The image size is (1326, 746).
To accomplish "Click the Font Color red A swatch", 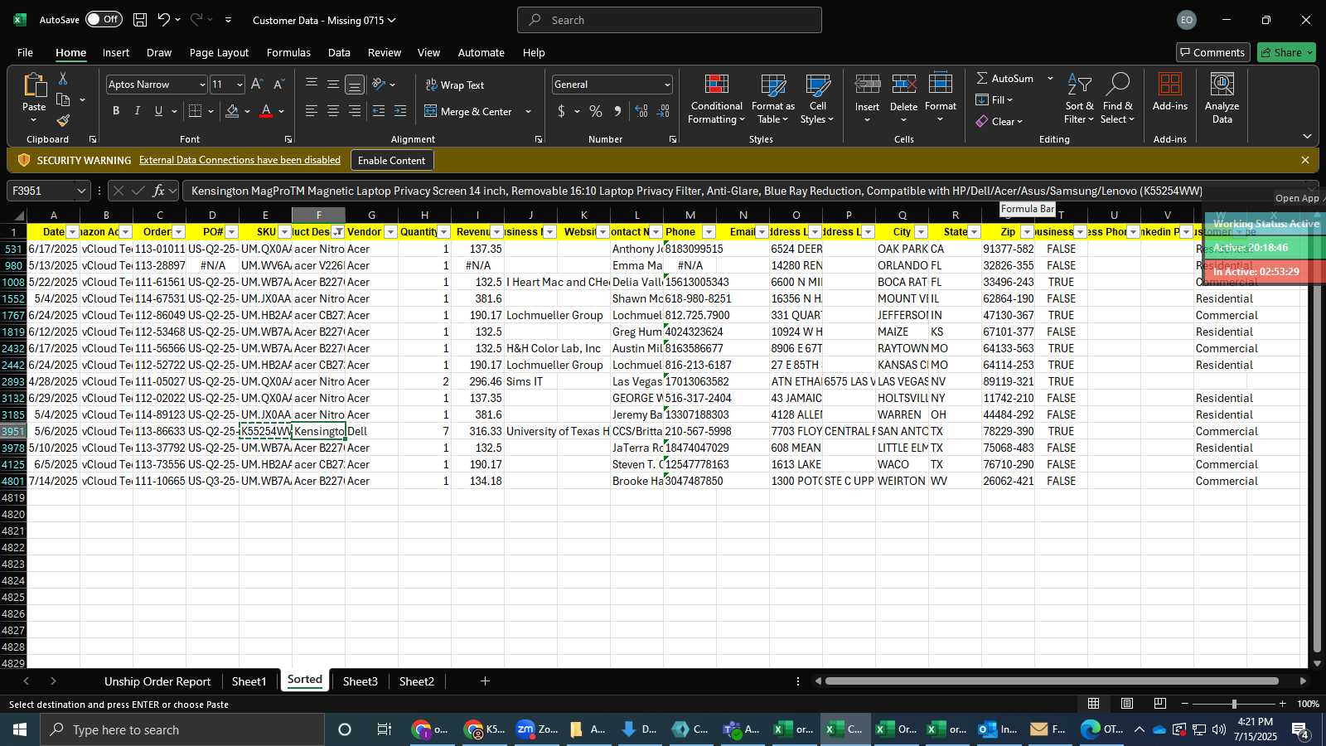I will pyautogui.click(x=266, y=111).
